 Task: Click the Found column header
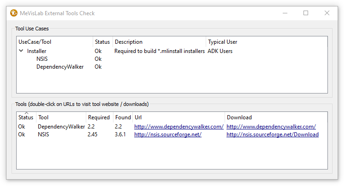(123, 117)
